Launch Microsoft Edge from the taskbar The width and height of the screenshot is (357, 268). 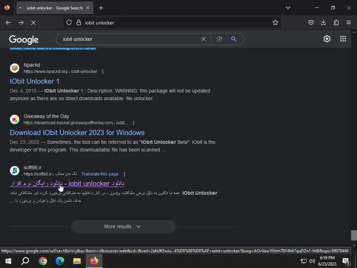point(60,261)
